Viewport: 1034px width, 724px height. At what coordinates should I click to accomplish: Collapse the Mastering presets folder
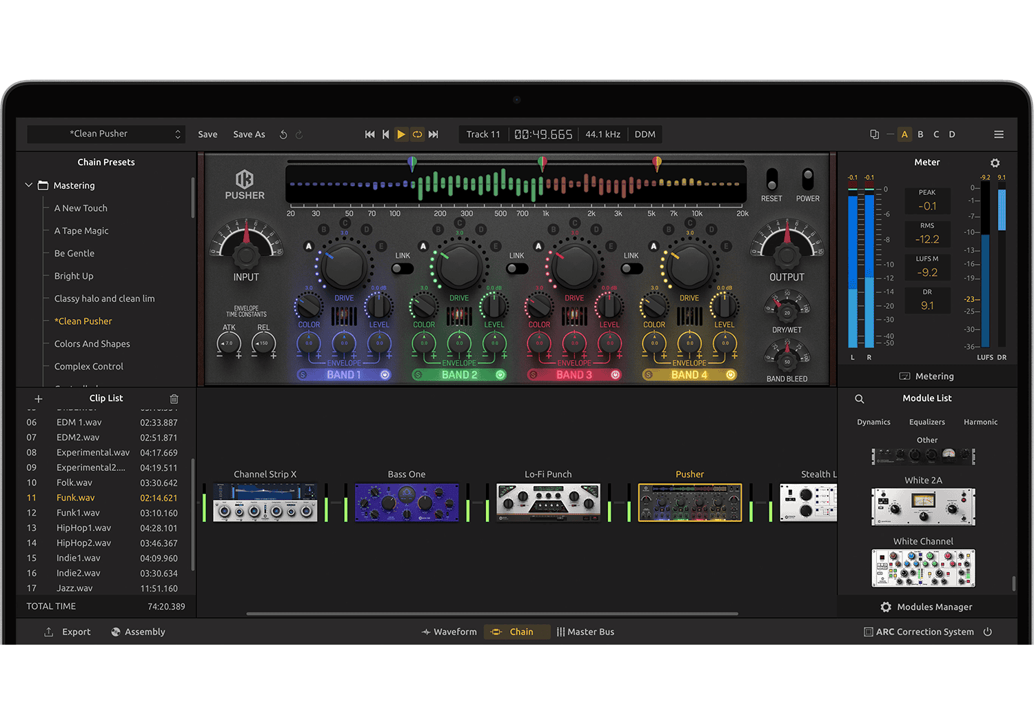(x=29, y=185)
